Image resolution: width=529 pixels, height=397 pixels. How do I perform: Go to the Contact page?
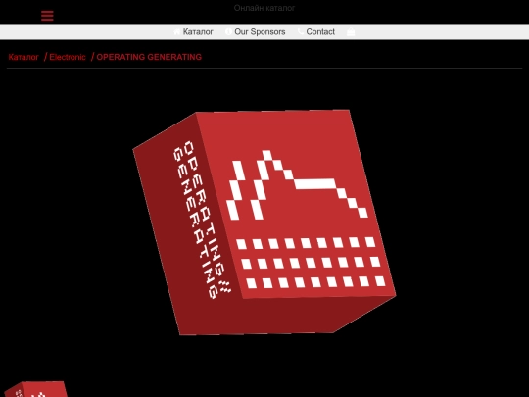click(320, 31)
